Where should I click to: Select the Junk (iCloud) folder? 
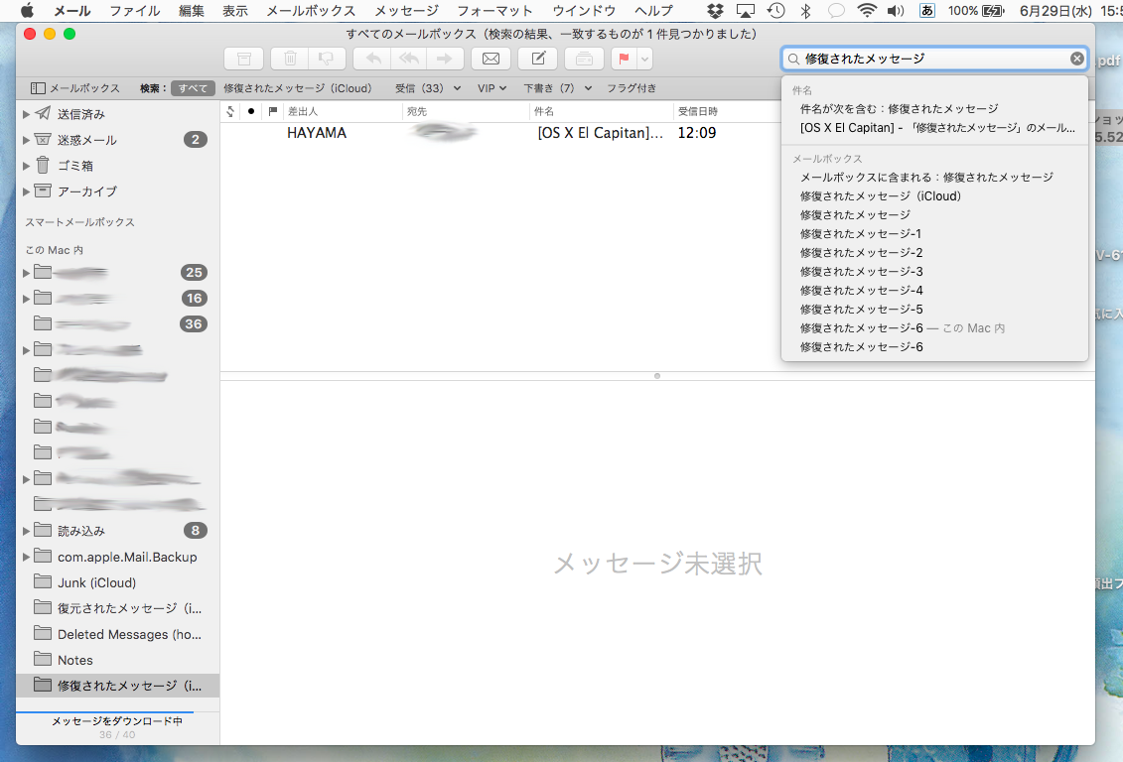tap(117, 582)
